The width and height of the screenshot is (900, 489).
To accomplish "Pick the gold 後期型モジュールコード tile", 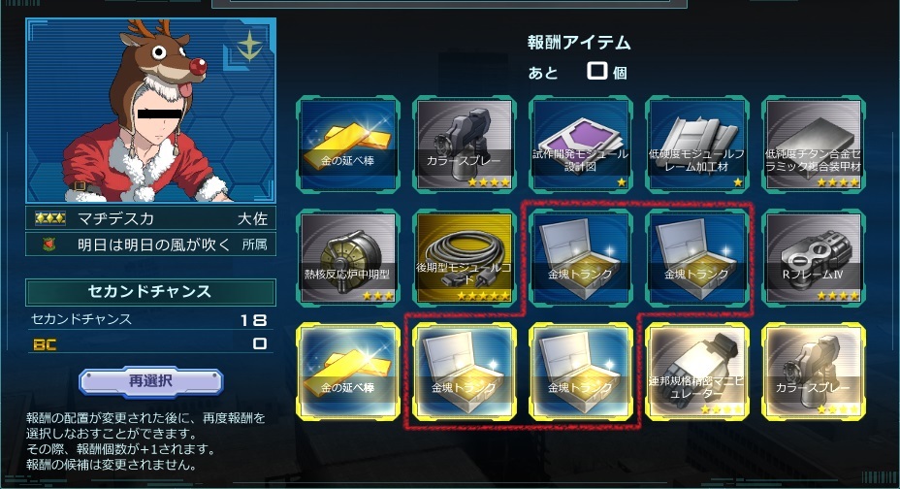I will 465,258.
